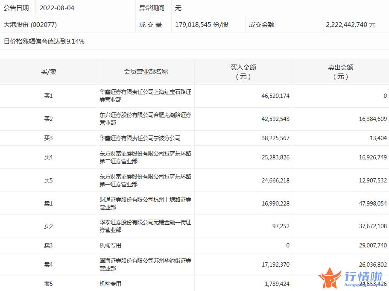Click trade volume 179,018,545 份/股
This screenshot has height=291, width=389.
202,25
